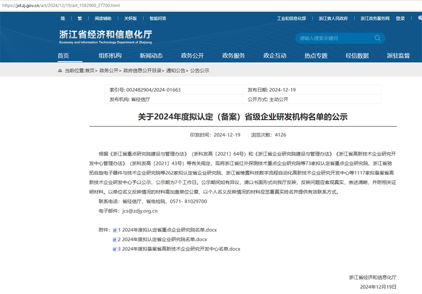Click the search magnifier icon
Image resolution: width=422 pixels, height=294 pixels.
(377, 38)
